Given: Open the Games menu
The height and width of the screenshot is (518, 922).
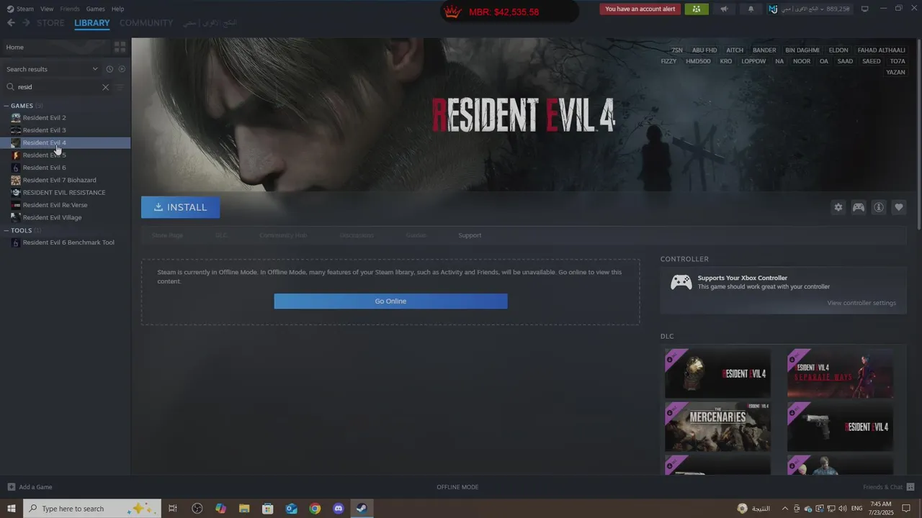Looking at the screenshot, I should pyautogui.click(x=95, y=9).
